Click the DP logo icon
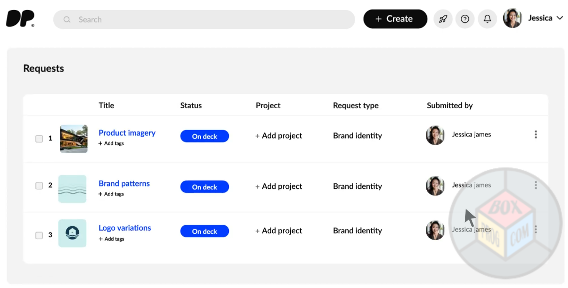The height and width of the screenshot is (288, 568). (x=20, y=18)
